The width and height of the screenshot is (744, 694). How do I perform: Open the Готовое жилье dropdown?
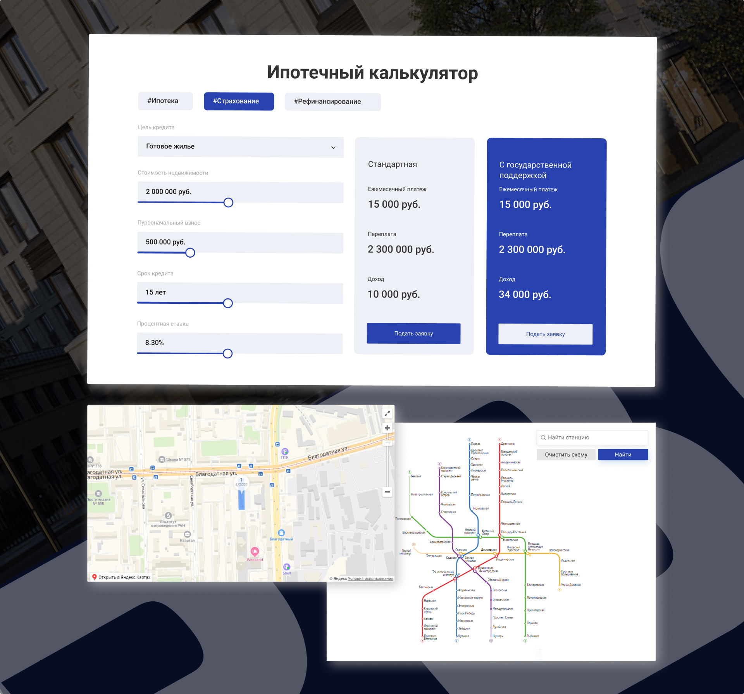(x=240, y=147)
